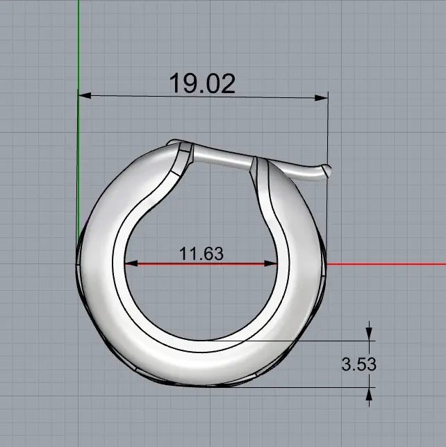Select the 3.53 thickness dimension text
Screen dimensions: 446x447
pyautogui.click(x=358, y=364)
